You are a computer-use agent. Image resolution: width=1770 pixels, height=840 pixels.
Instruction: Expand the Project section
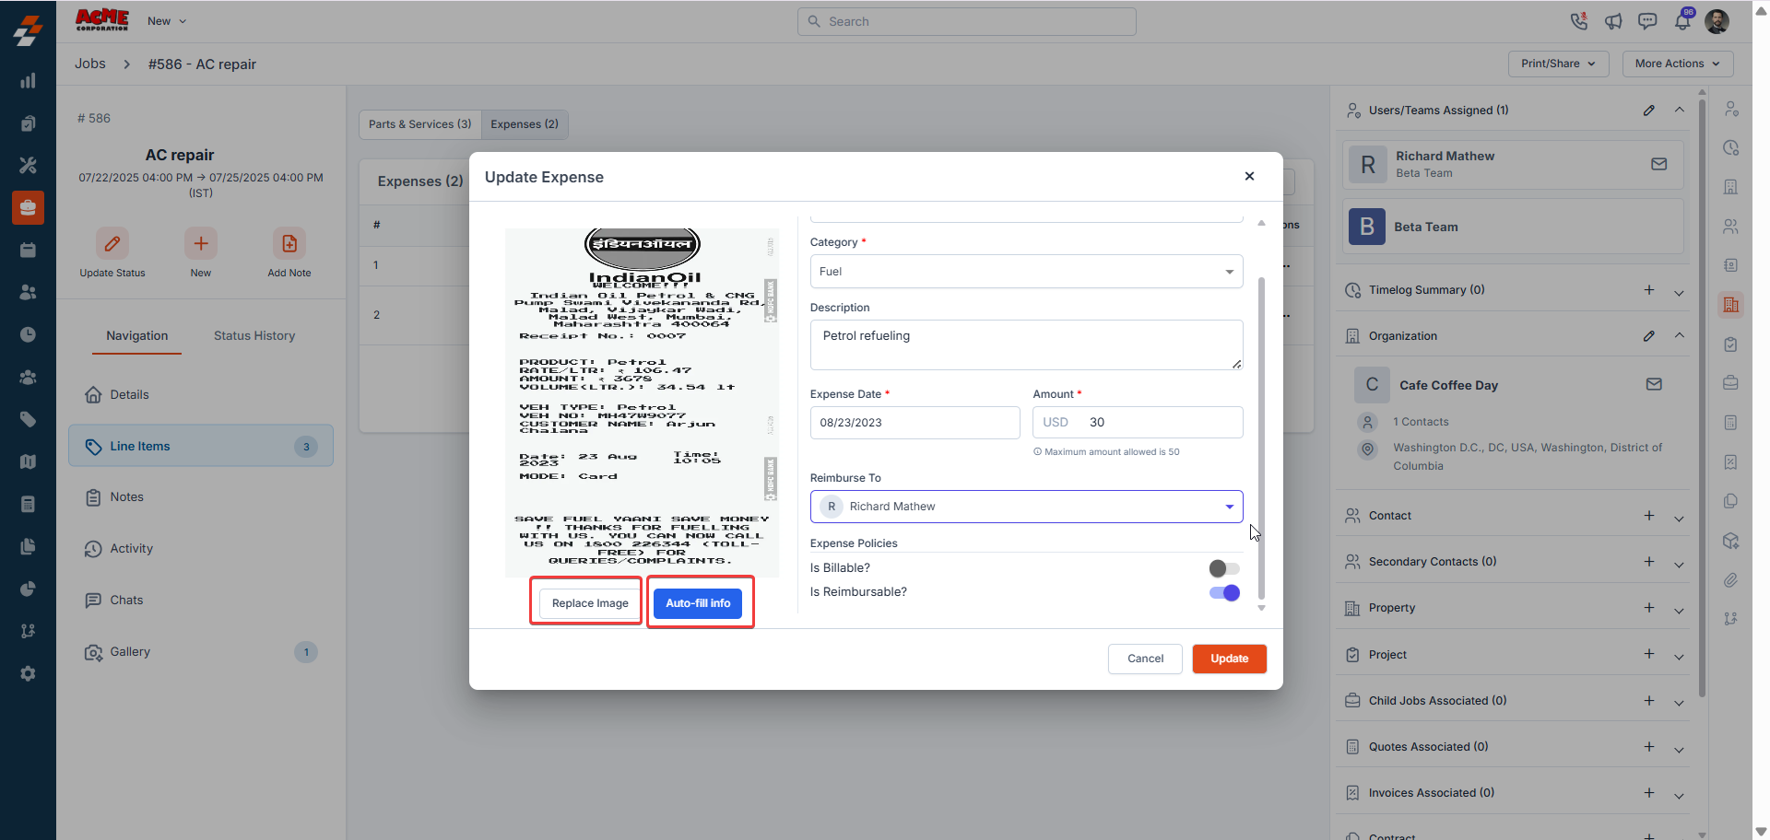[1679, 656]
